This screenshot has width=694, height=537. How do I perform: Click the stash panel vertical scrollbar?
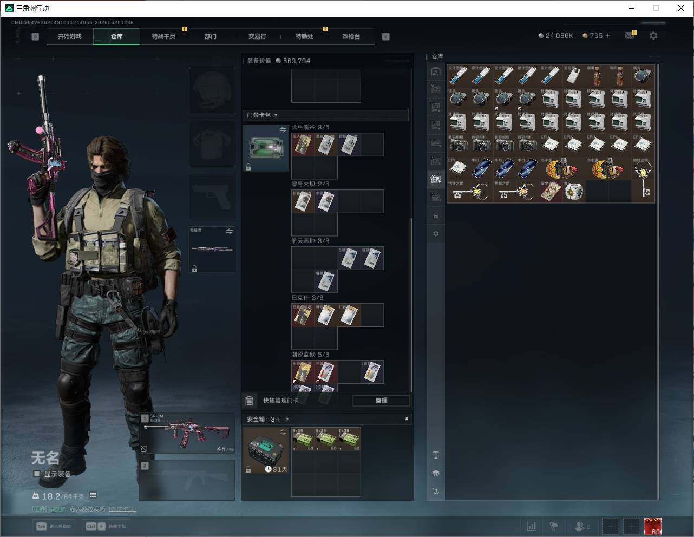658,281
